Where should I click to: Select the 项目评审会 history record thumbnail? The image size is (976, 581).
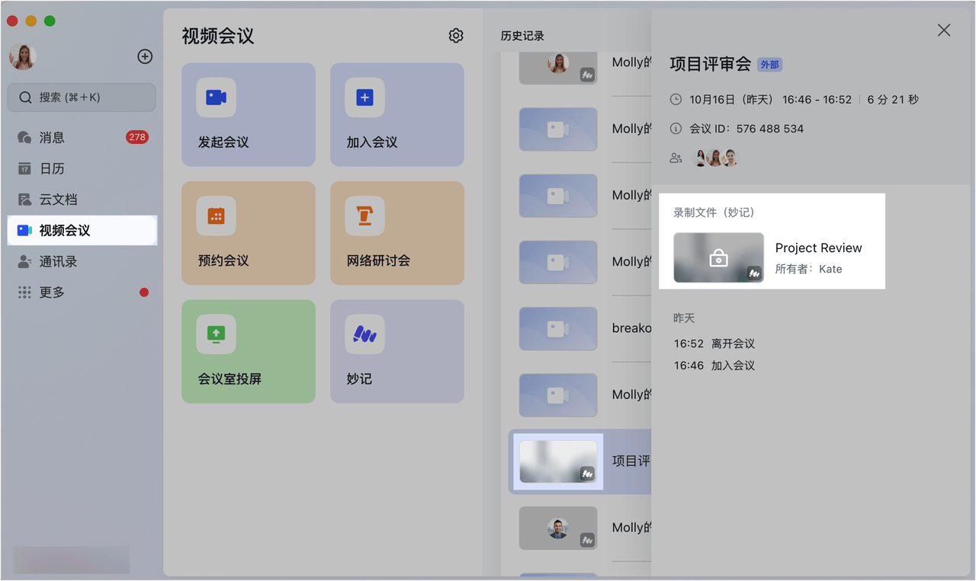pyautogui.click(x=558, y=461)
